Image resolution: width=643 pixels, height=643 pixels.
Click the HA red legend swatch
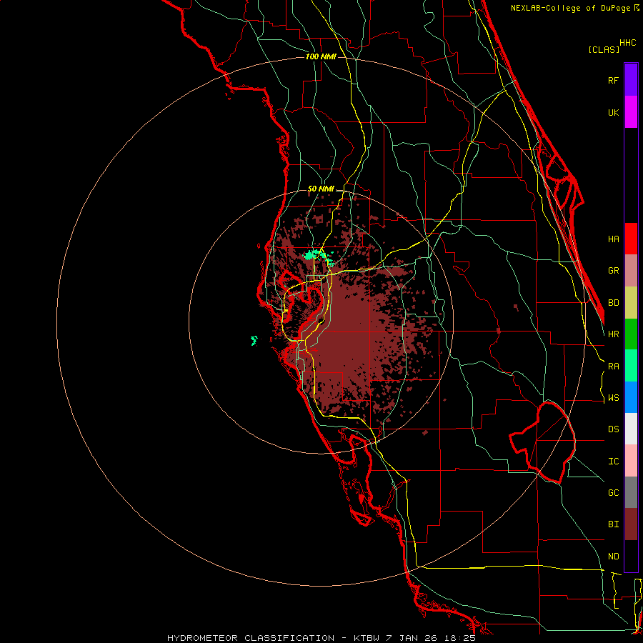[x=631, y=239]
